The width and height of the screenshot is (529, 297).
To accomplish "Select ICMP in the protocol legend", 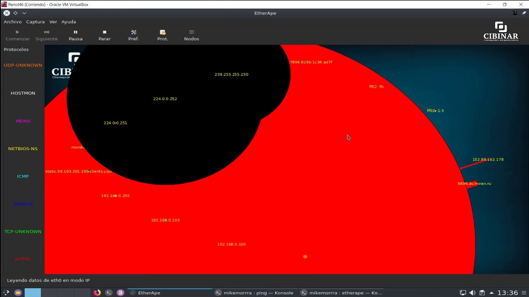I will 23,176.
